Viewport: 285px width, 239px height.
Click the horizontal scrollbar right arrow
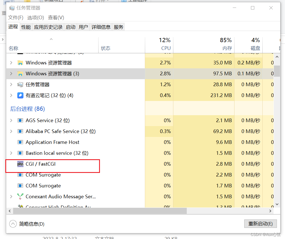click(270, 211)
